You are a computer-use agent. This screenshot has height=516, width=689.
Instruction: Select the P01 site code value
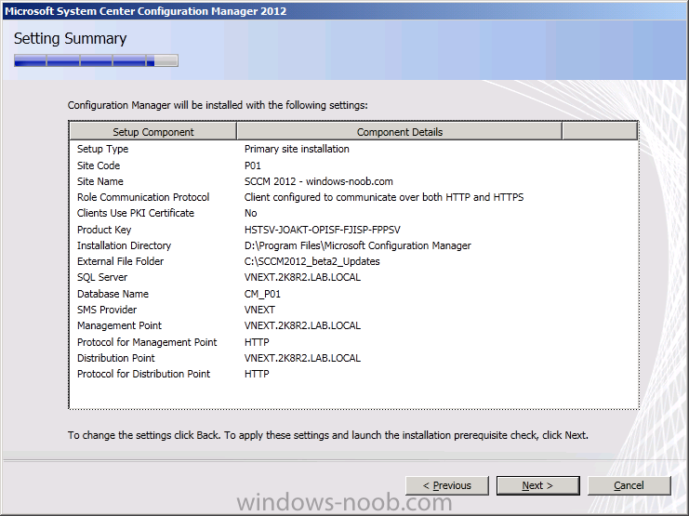pyautogui.click(x=253, y=165)
